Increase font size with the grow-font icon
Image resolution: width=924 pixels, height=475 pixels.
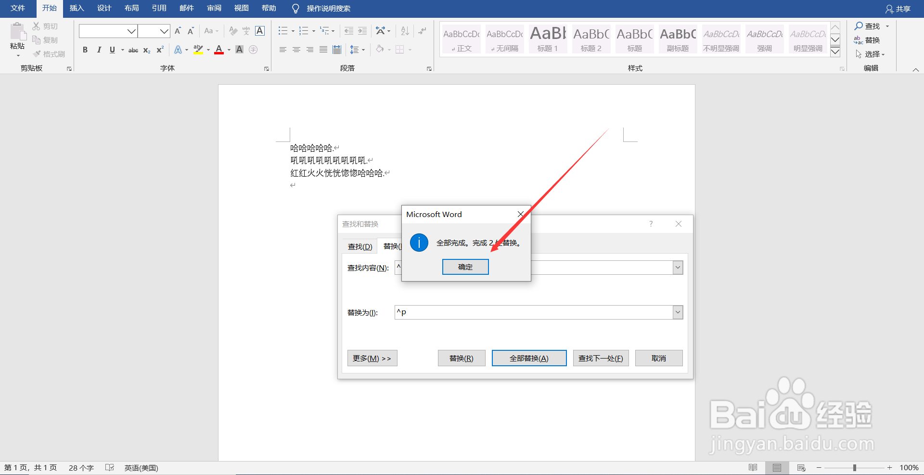(178, 31)
